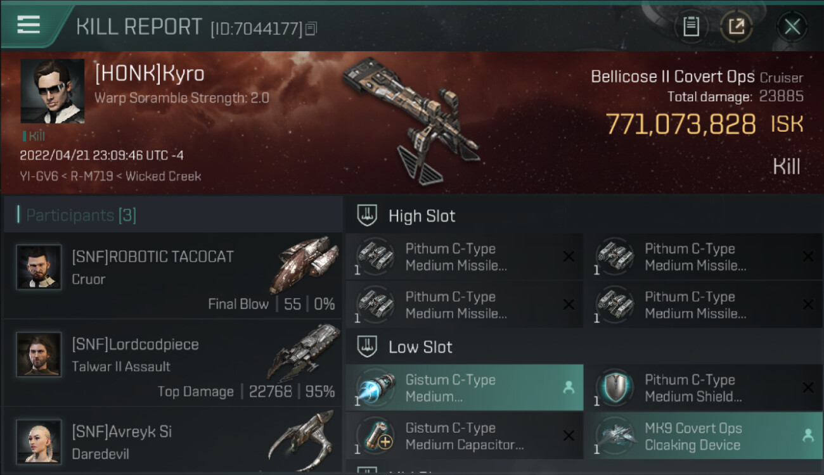Select ROBOTIC TACOCAT portrait
Viewport: 824px width, 475px height.
click(x=39, y=267)
